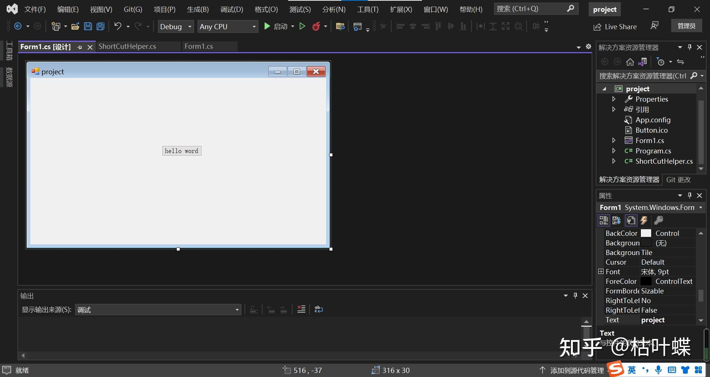The width and height of the screenshot is (710, 377).
Task: Click pending changes filter clock icon
Action: pos(661,62)
